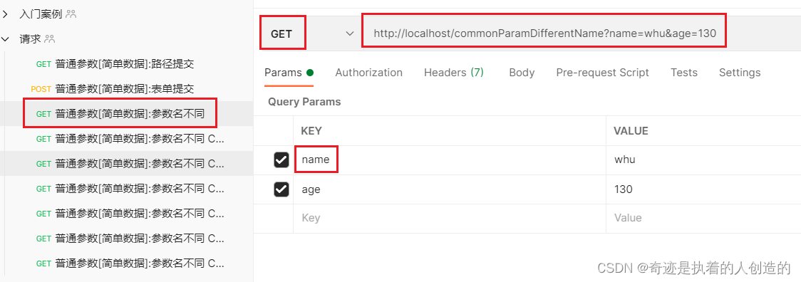Open the Headers (7) tab
The image size is (801, 282).
(x=454, y=73)
